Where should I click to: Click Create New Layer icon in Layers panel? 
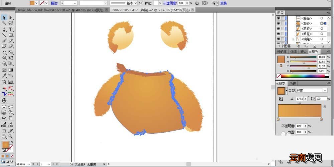click(315, 46)
